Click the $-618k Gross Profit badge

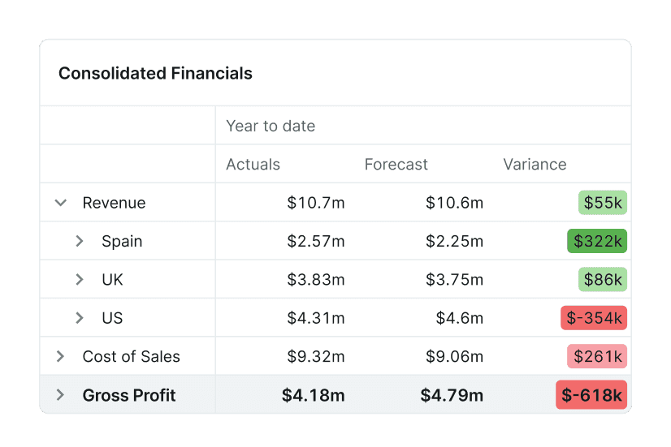tap(591, 395)
